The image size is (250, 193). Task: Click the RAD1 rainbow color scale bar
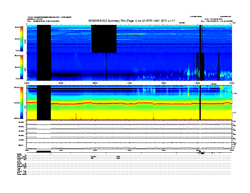(21, 67)
